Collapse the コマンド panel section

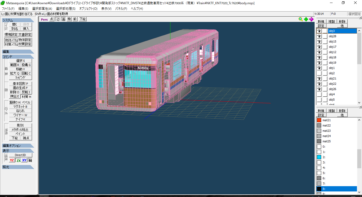pyautogui.click(x=18, y=57)
